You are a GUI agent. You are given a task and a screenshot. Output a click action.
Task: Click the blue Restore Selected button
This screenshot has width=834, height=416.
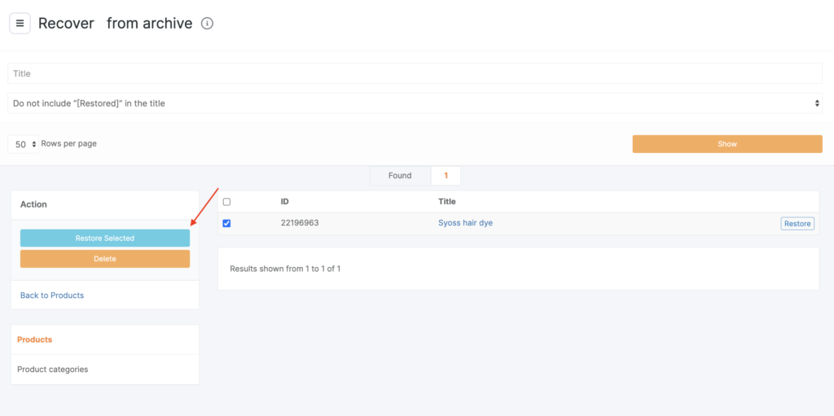coord(105,238)
